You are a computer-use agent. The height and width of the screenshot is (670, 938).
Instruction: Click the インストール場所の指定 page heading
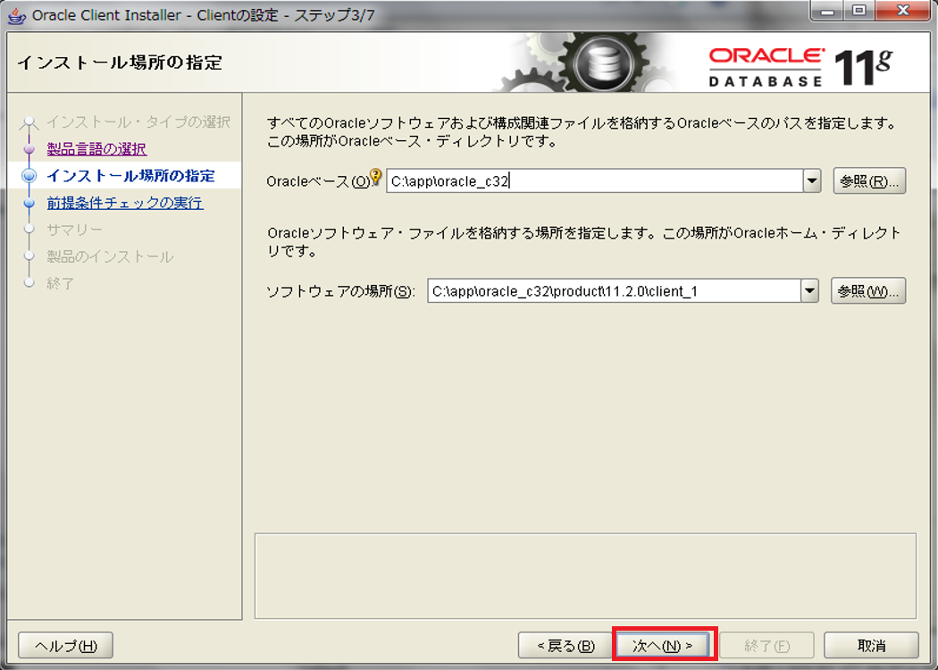[120, 63]
